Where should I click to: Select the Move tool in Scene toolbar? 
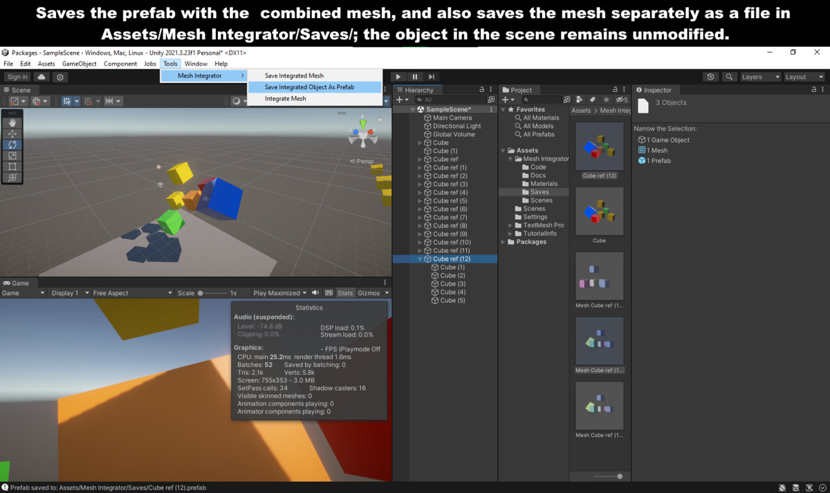(x=12, y=133)
